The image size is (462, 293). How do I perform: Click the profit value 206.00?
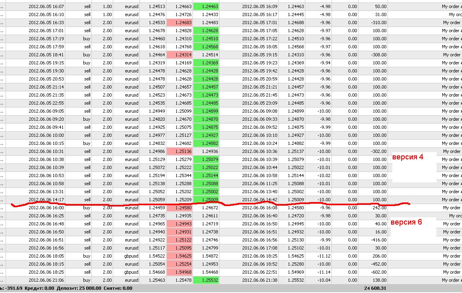(x=379, y=256)
